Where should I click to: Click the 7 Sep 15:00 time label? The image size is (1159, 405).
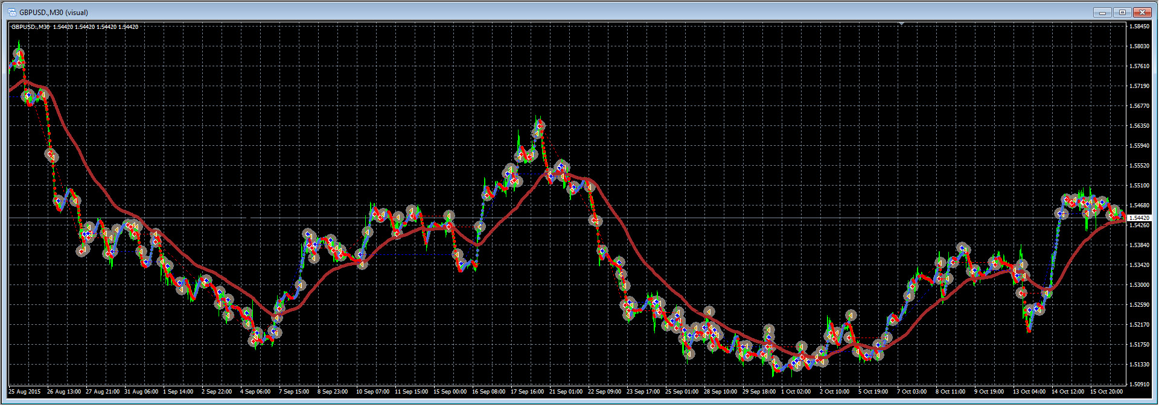pos(293,392)
